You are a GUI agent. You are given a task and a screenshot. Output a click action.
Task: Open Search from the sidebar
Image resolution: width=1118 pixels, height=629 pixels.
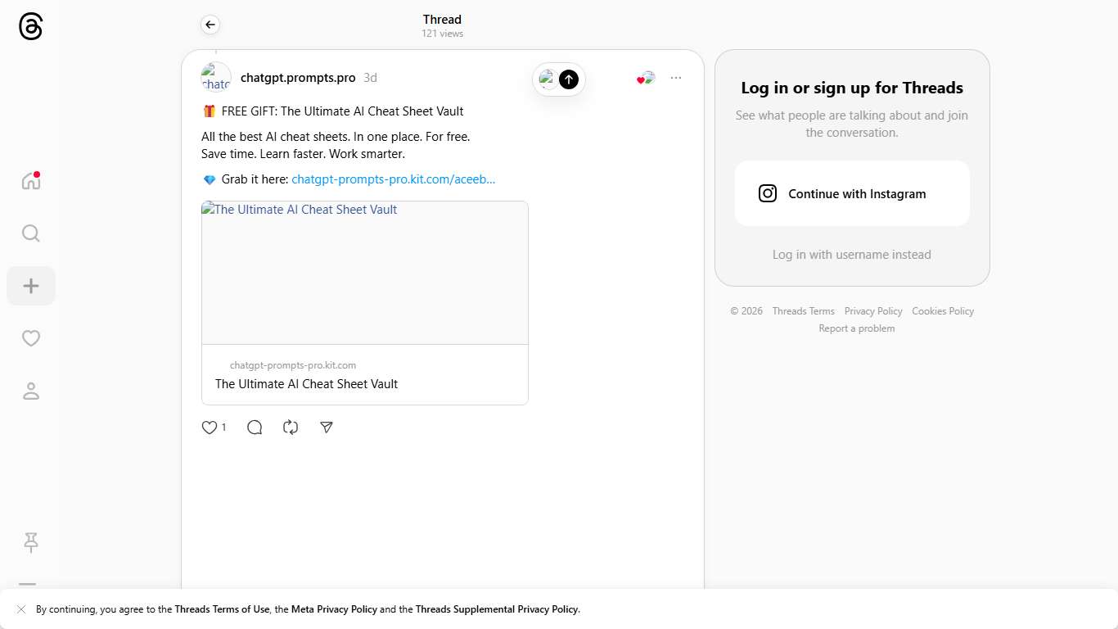(x=31, y=233)
